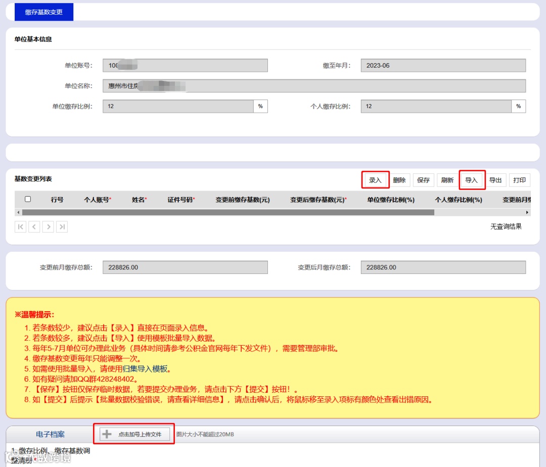The height and width of the screenshot is (467, 546).
Task: Click the 导入 button
Action: (x=472, y=180)
